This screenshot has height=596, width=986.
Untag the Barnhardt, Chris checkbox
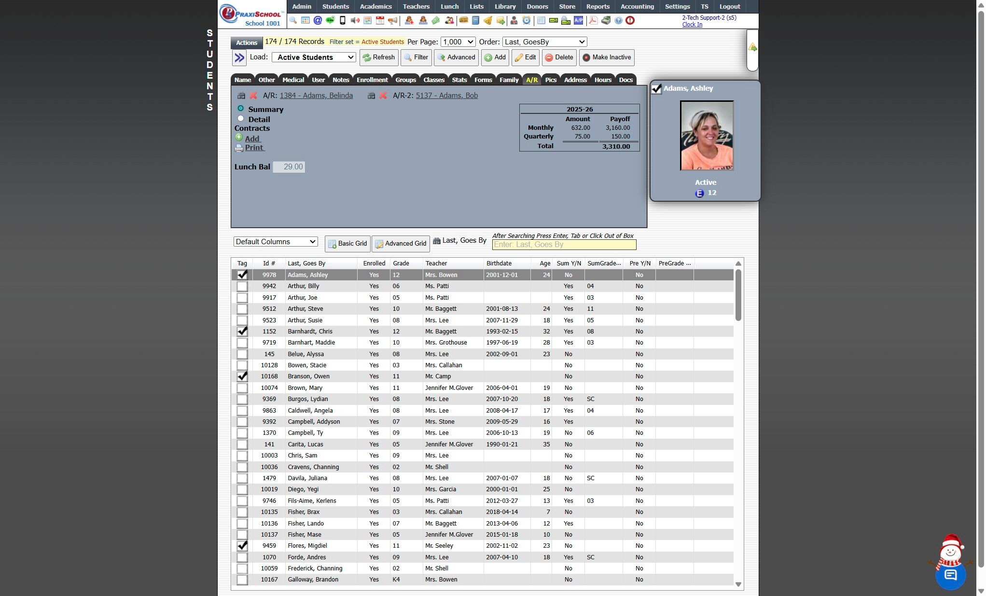click(242, 332)
